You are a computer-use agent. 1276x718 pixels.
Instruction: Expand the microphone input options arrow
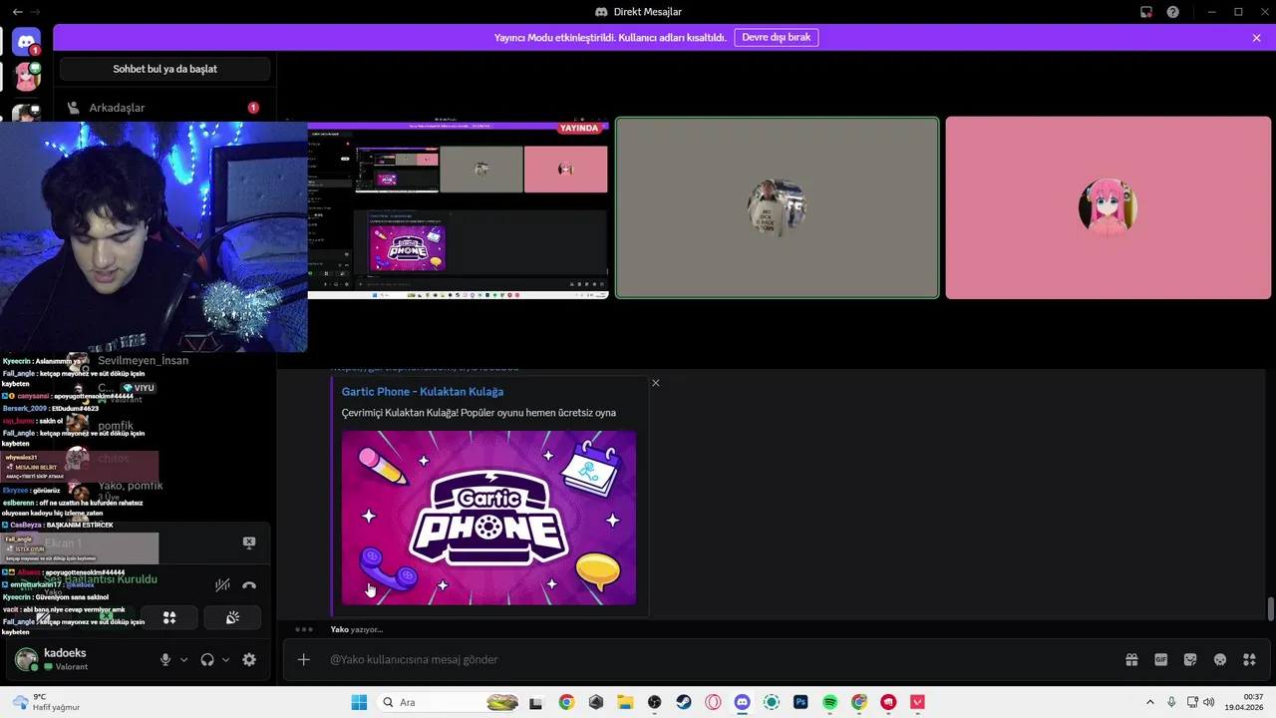click(183, 659)
